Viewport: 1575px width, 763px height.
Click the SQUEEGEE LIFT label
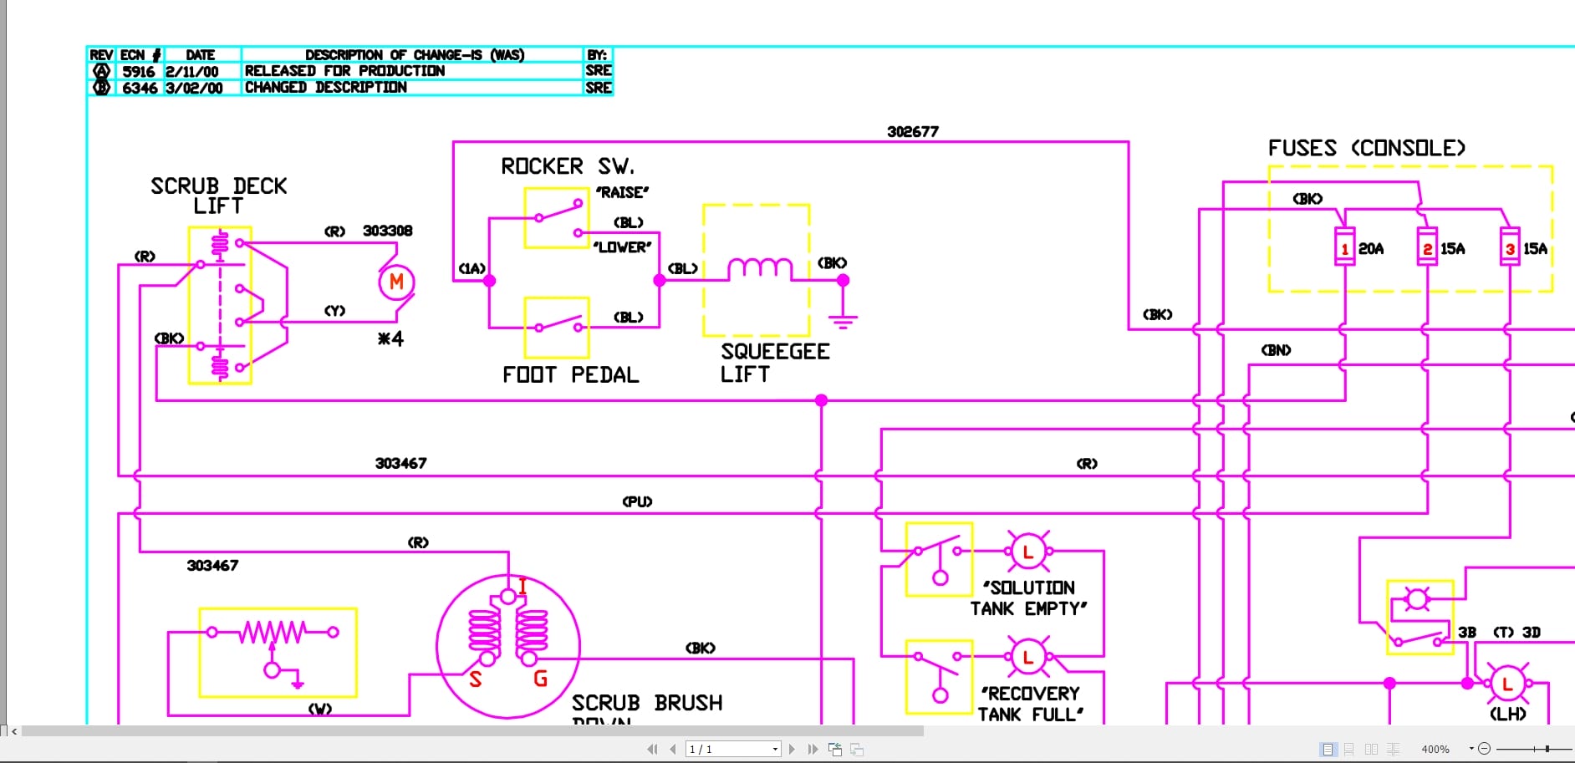(x=775, y=363)
